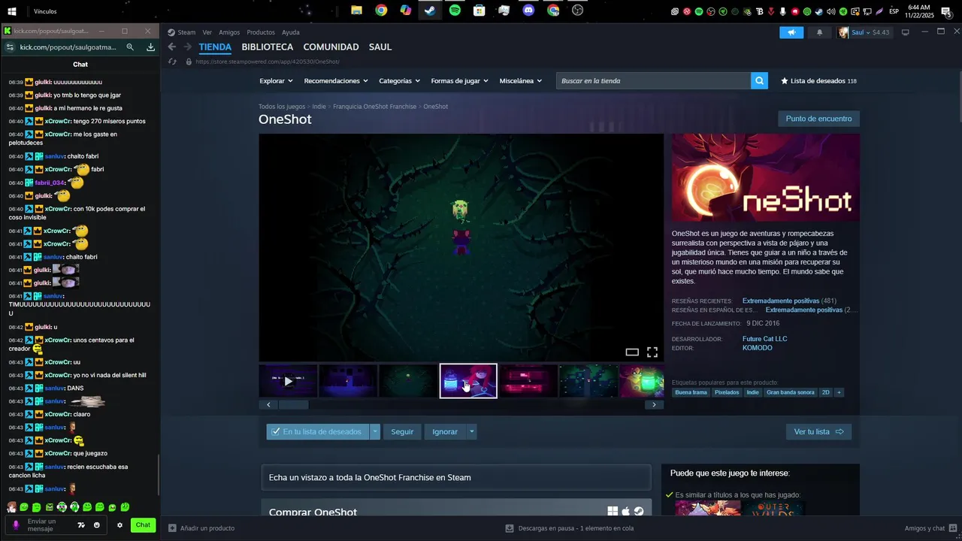This screenshot has width=962, height=541.
Task: Switch to the COMUNIDAD tab
Action: [331, 47]
